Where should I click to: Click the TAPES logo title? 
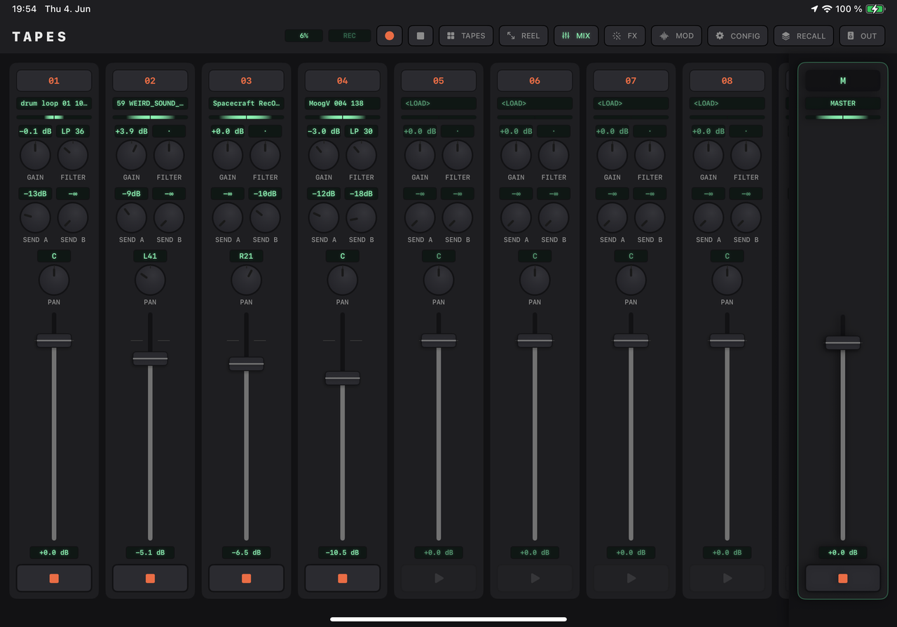pos(39,36)
